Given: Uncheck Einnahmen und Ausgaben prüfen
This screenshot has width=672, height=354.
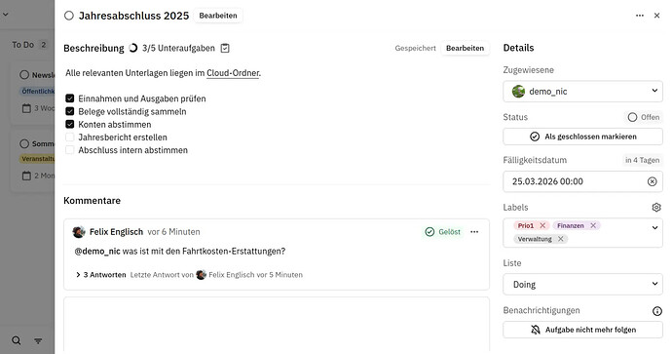Looking at the screenshot, I should [70, 98].
